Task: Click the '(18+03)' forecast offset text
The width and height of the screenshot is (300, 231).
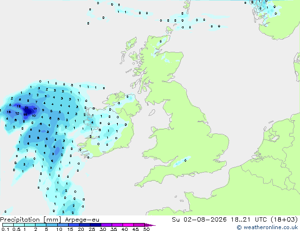Action: [x=284, y=220]
